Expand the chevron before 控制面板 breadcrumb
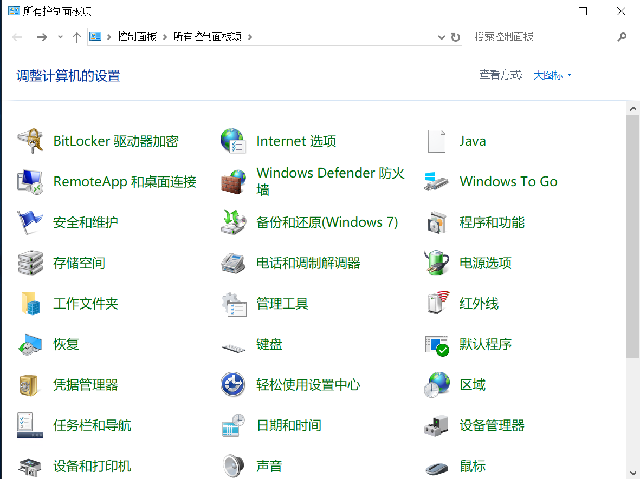The image size is (640, 479). [x=109, y=37]
